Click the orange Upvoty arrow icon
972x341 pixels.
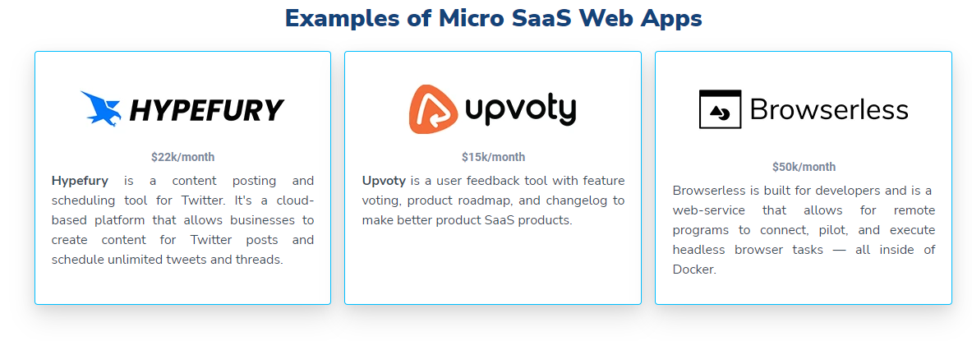pos(434,109)
